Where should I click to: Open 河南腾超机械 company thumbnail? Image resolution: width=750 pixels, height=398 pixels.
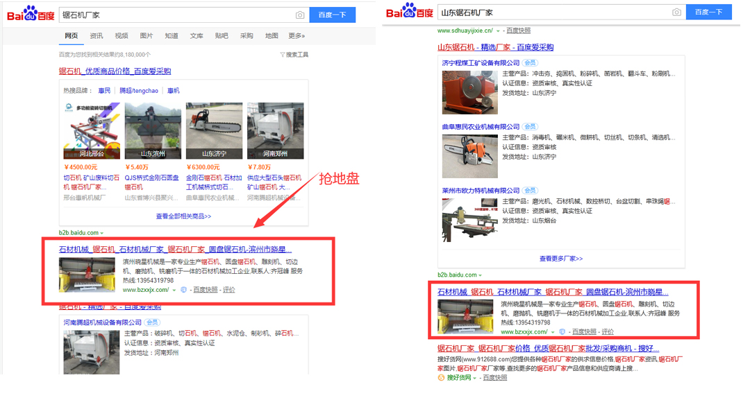click(92, 352)
